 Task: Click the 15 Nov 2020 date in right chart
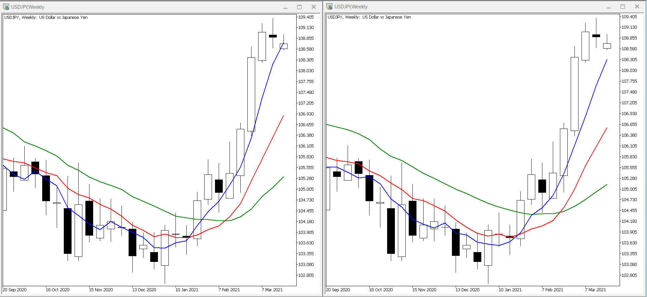tap(424, 290)
